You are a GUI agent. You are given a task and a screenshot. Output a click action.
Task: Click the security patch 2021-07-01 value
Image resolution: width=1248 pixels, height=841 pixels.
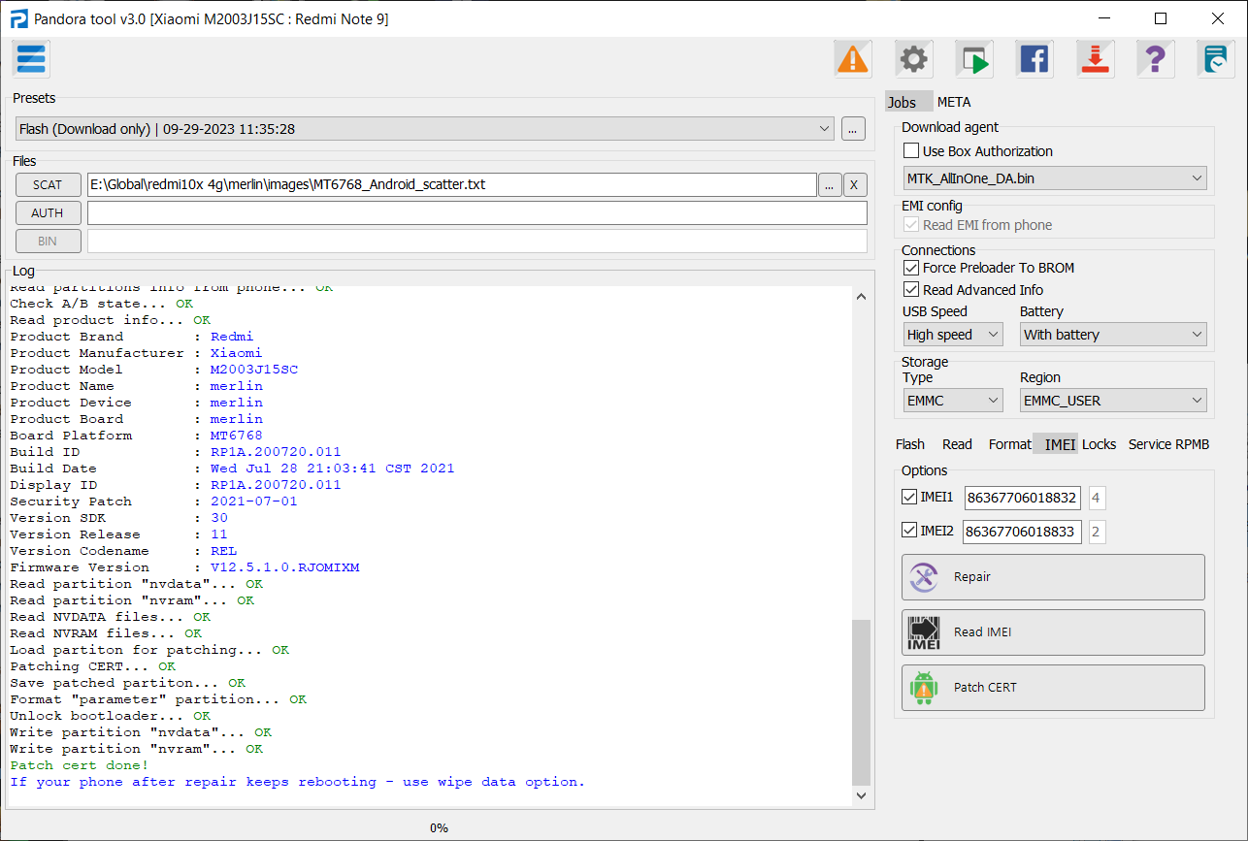[254, 501]
